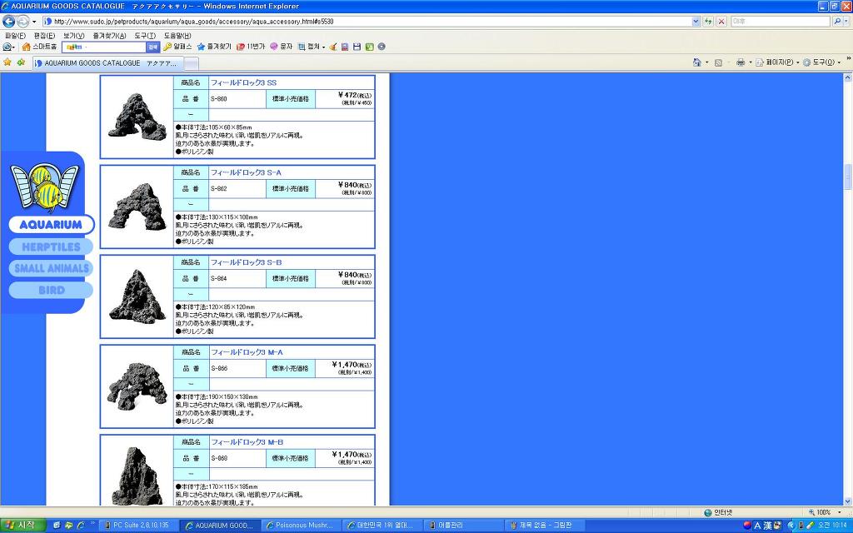Click the フィールドロック3 S-B product name
The width and height of the screenshot is (853, 533).
click(246, 262)
